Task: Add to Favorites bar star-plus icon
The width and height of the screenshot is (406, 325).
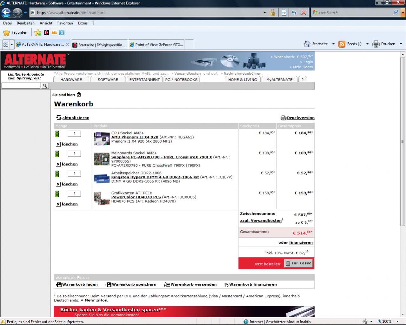Action: click(38, 32)
